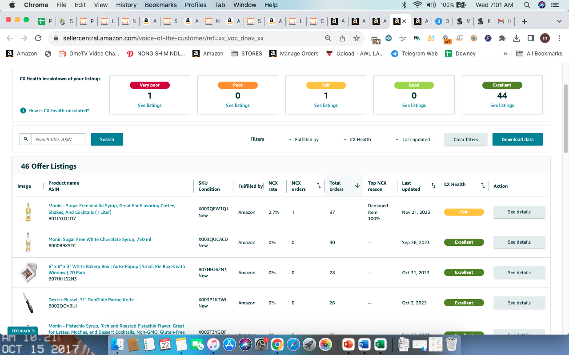Launch Safari from the dock

click(293, 344)
